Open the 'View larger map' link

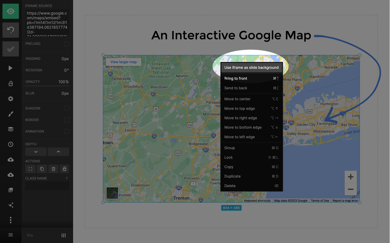(123, 62)
